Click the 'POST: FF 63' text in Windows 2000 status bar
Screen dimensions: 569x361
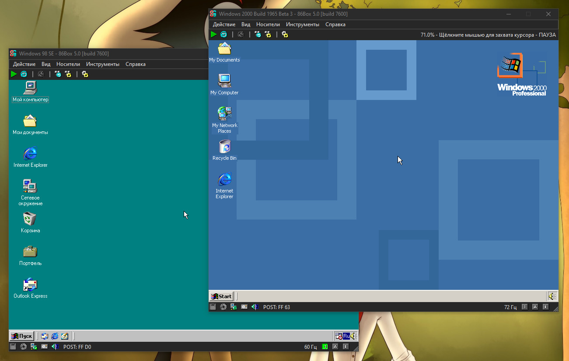(x=276, y=307)
